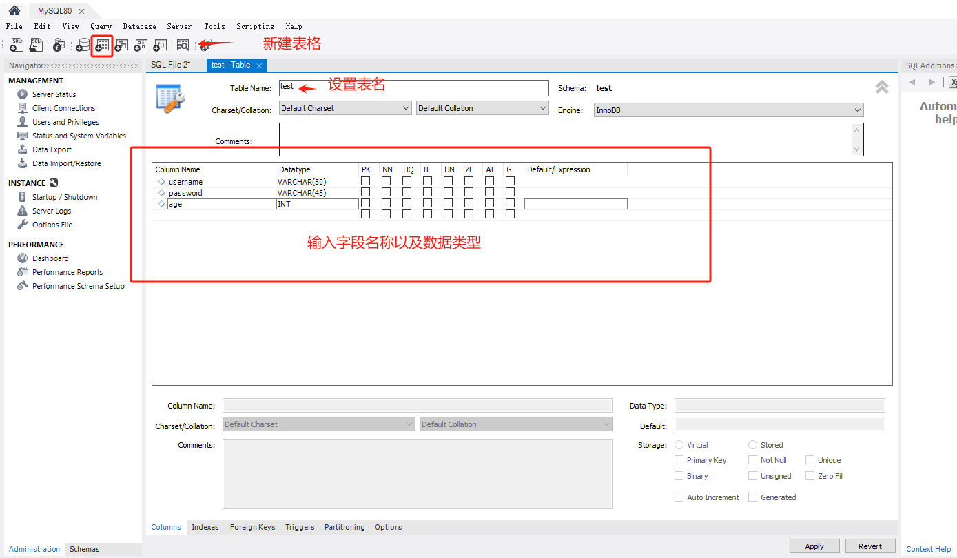Click the age row Default/Expression field

tap(576, 204)
